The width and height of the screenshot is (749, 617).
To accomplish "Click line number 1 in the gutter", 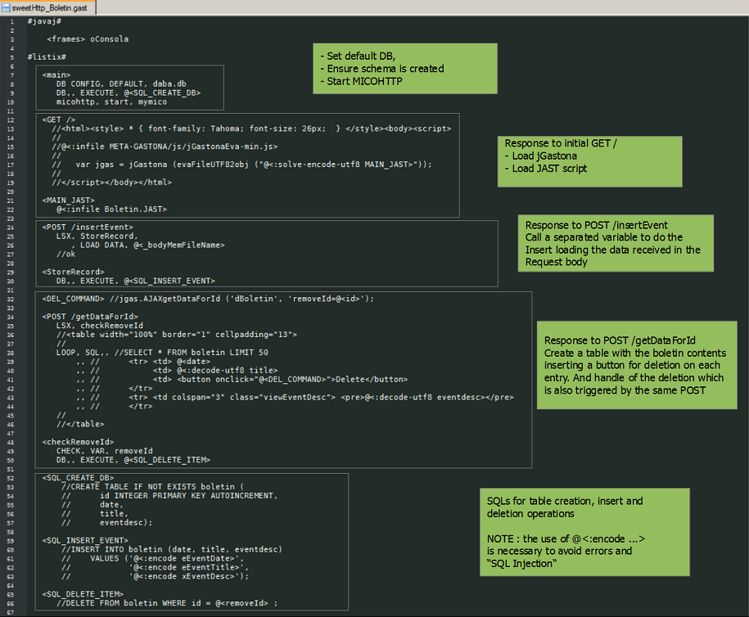I will tap(12, 21).
